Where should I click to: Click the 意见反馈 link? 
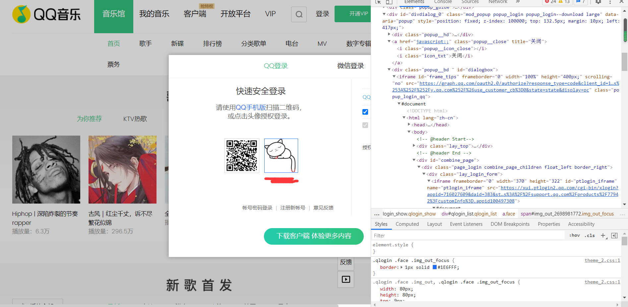pos(323,208)
